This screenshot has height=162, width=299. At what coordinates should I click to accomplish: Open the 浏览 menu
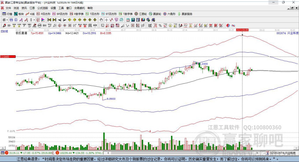(16, 8)
